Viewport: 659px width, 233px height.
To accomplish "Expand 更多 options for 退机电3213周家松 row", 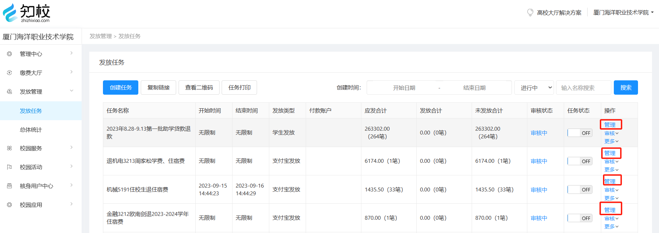I will click(x=611, y=170).
